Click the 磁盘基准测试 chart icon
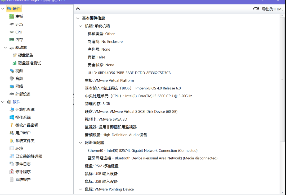Image resolution: width=286 pixels, height=195 pixels. click(15, 63)
